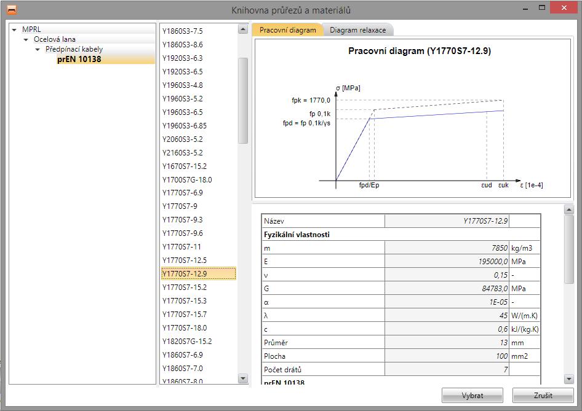Click the Název value Y1770S7-12.9 cell
The width and height of the screenshot is (582, 411).
pyautogui.click(x=447, y=221)
